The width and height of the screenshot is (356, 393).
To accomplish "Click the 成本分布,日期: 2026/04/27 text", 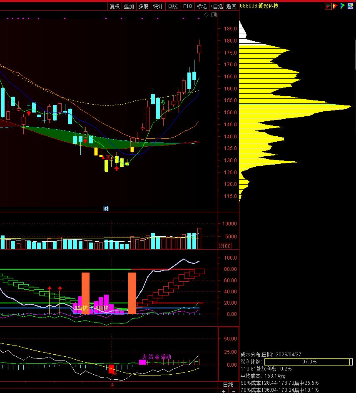I will pyautogui.click(x=271, y=355).
